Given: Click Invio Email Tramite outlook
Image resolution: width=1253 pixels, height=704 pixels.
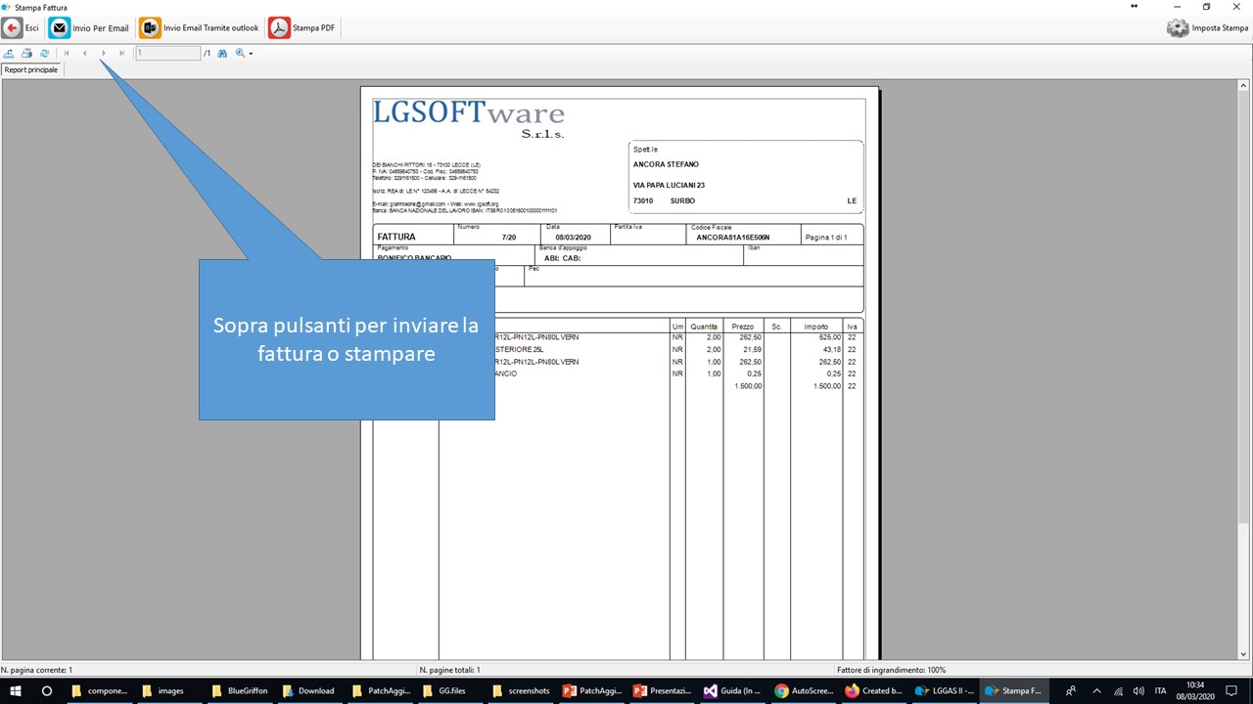Looking at the screenshot, I should click(x=200, y=28).
